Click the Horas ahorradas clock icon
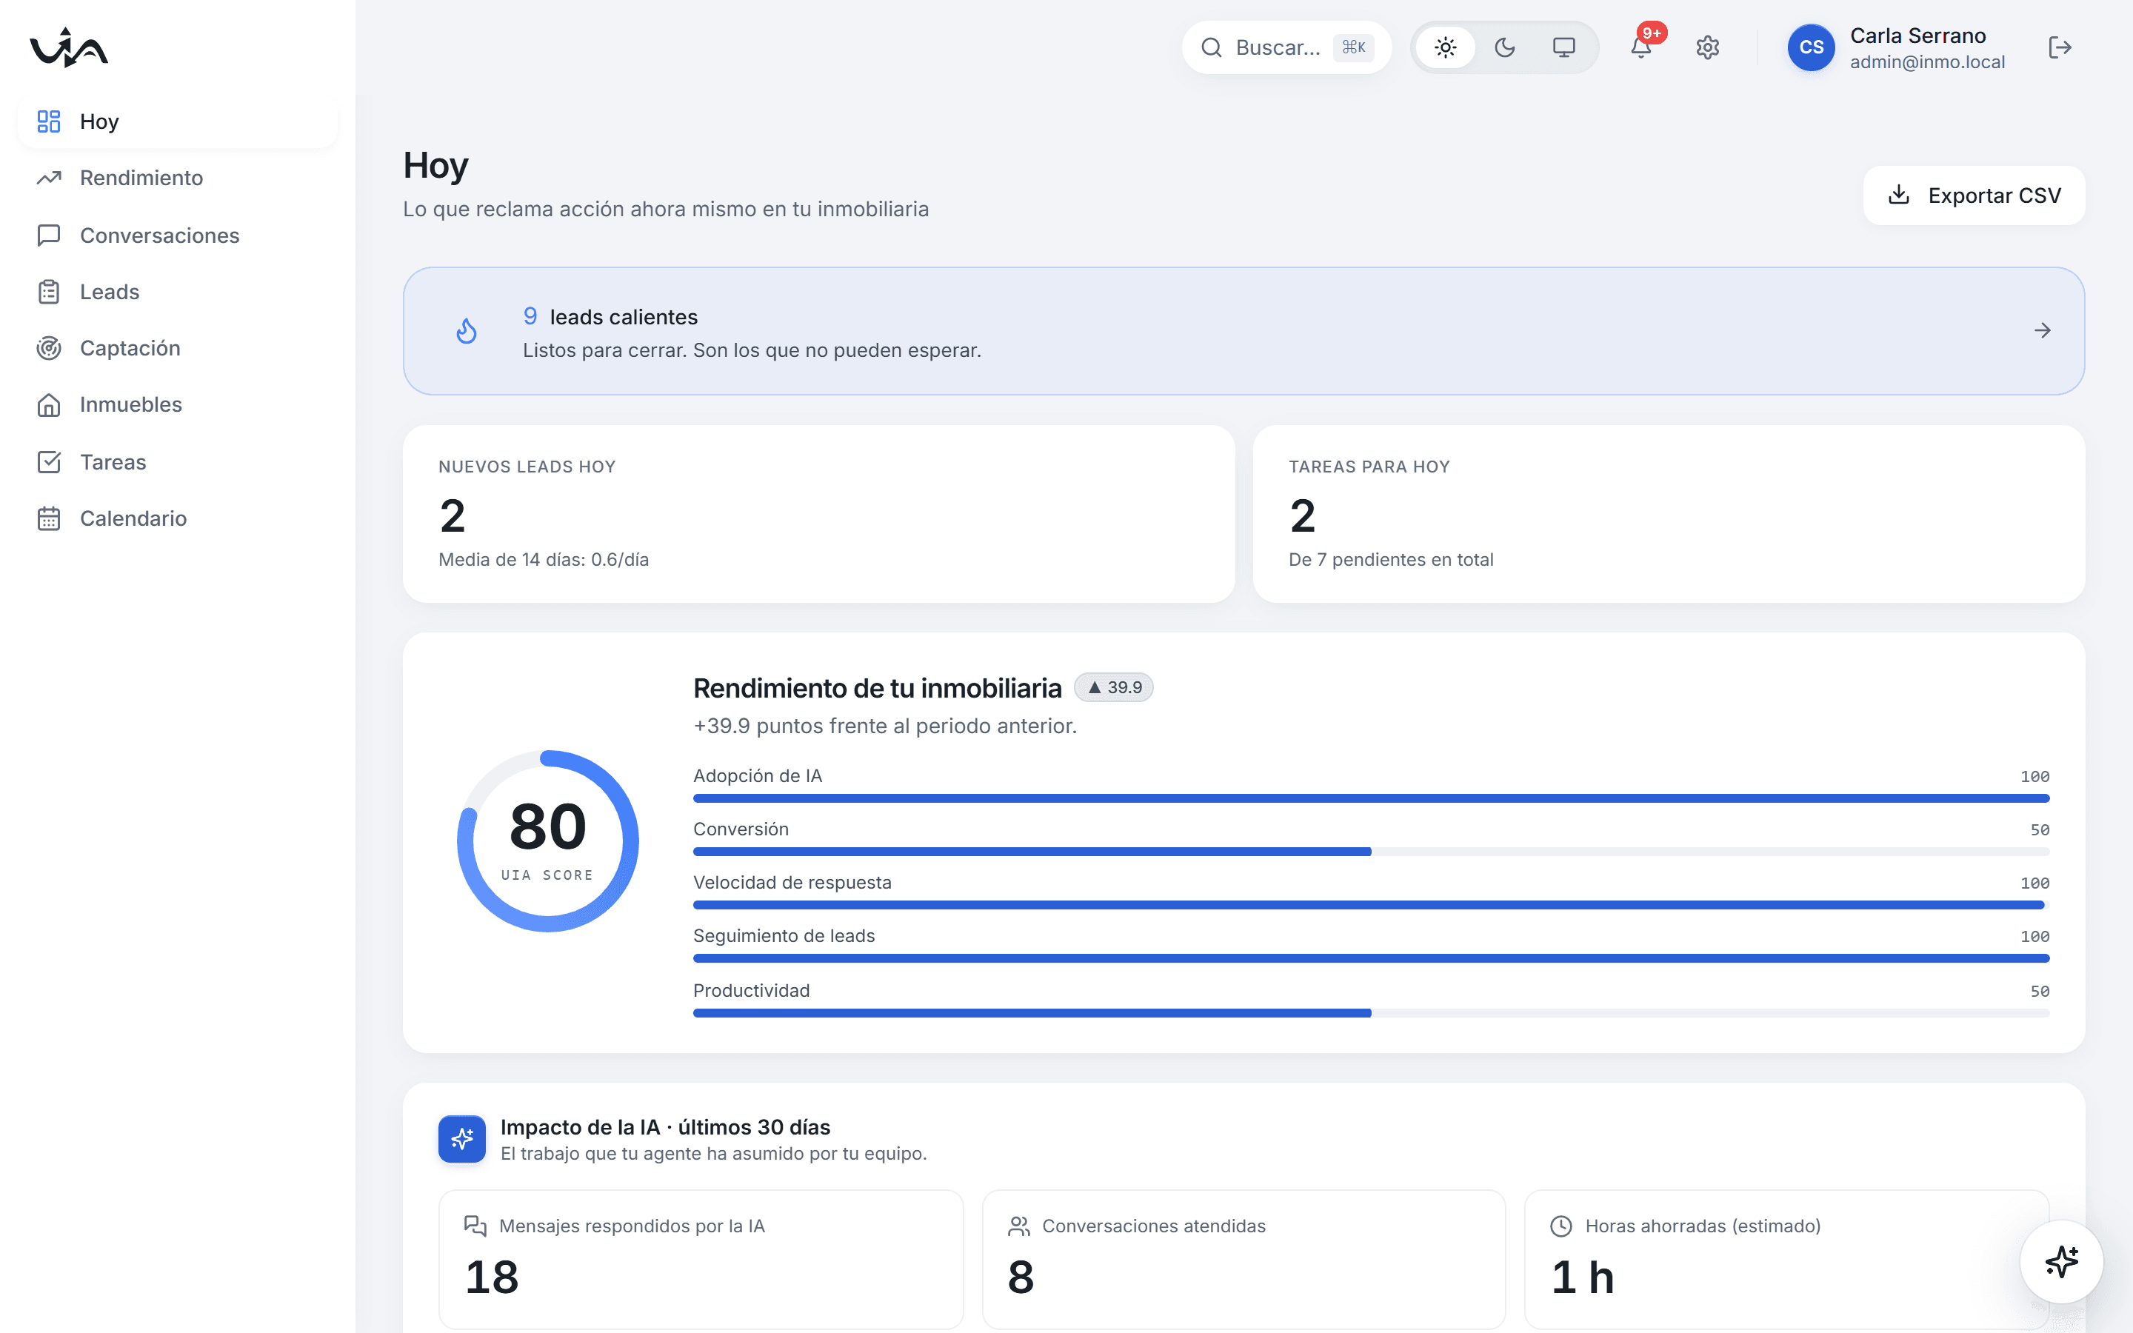This screenshot has width=2133, height=1333. [x=1561, y=1226]
